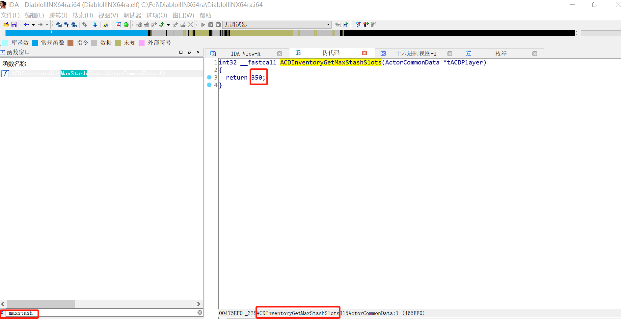Open the forward-navigation history dropdown arrow

47,25
